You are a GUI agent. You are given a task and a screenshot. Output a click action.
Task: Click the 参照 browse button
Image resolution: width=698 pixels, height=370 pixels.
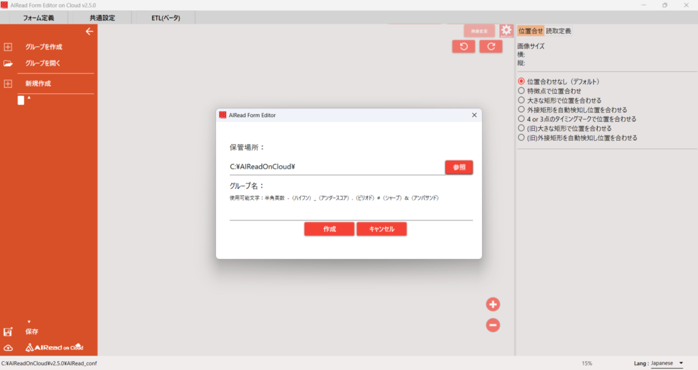pyautogui.click(x=459, y=167)
